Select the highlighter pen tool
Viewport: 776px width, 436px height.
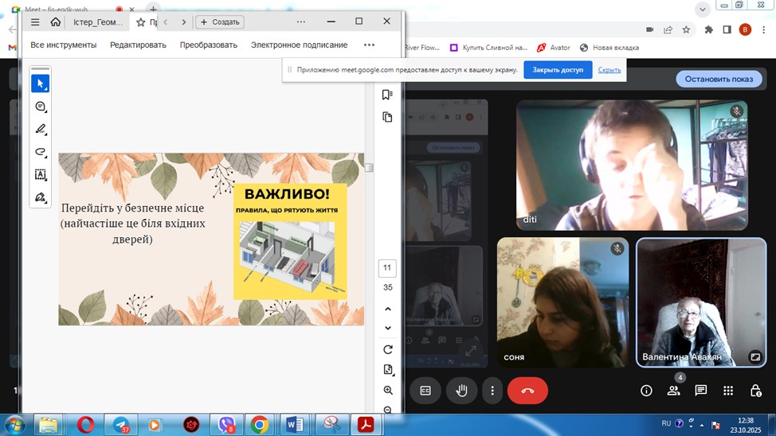[x=41, y=129]
